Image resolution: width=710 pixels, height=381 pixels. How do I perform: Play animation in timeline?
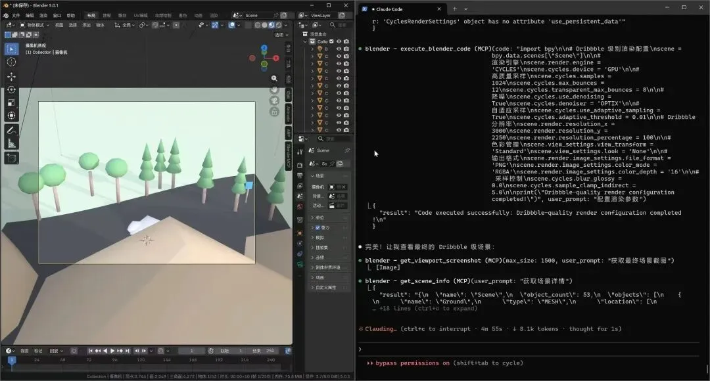pyautogui.click(x=112, y=351)
